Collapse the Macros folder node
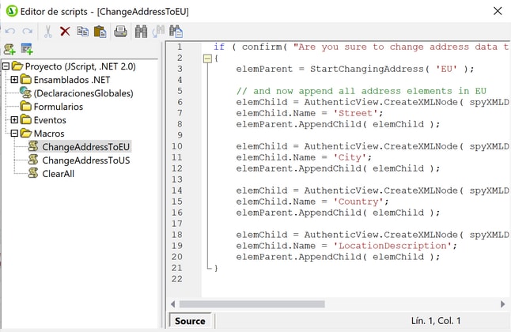The height and width of the screenshot is (332, 511). tap(14, 134)
